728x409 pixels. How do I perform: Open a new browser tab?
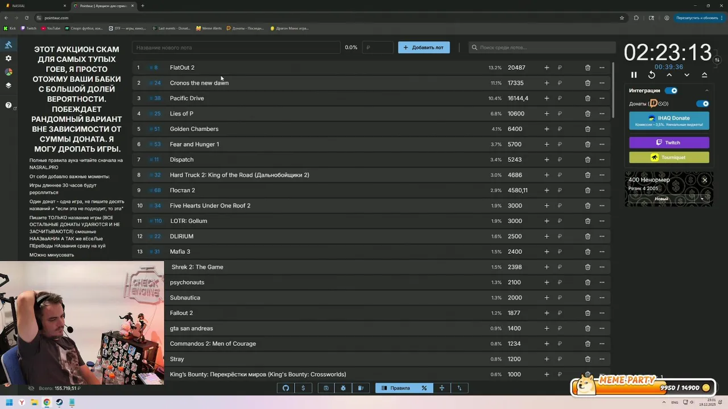[143, 6]
